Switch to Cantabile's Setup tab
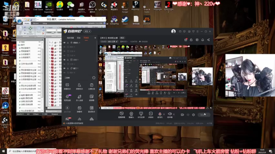This screenshot has height=154, width=275. point(45,23)
